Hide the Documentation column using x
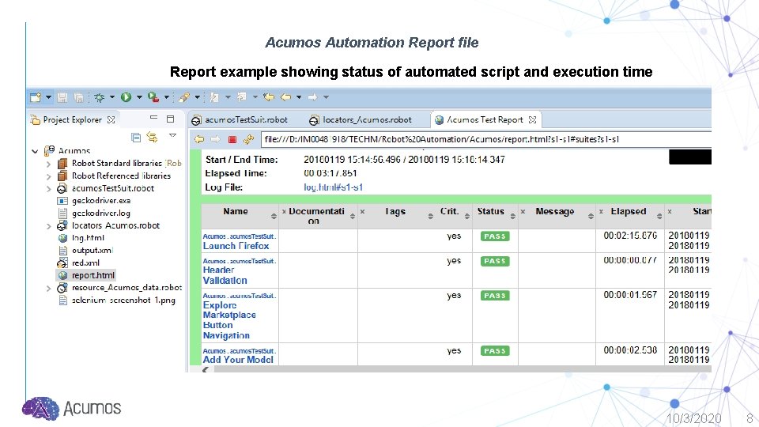Screen dimensions: 759x427 click(x=284, y=212)
